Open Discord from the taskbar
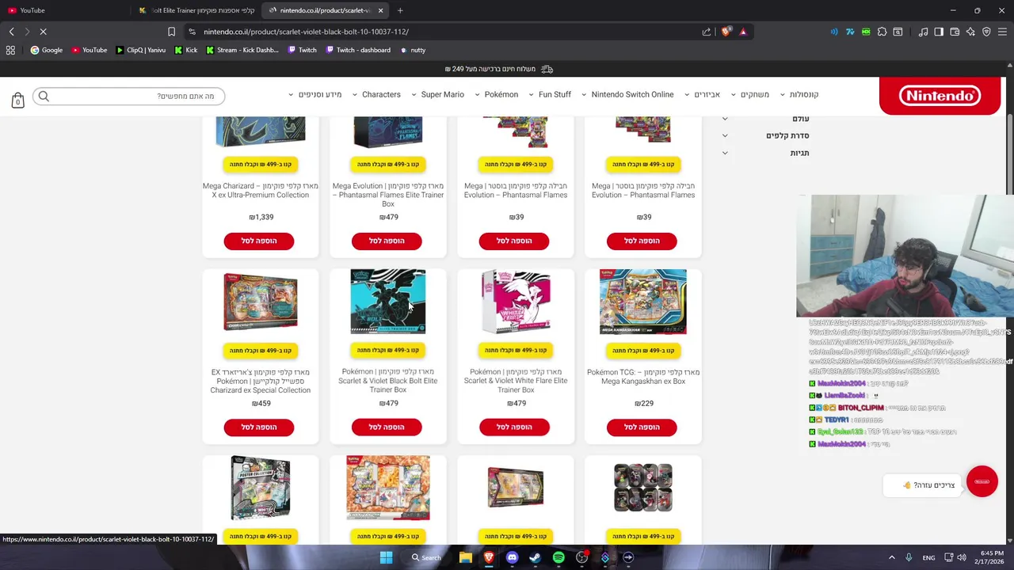Screen dimensions: 1014x570 click(512, 557)
